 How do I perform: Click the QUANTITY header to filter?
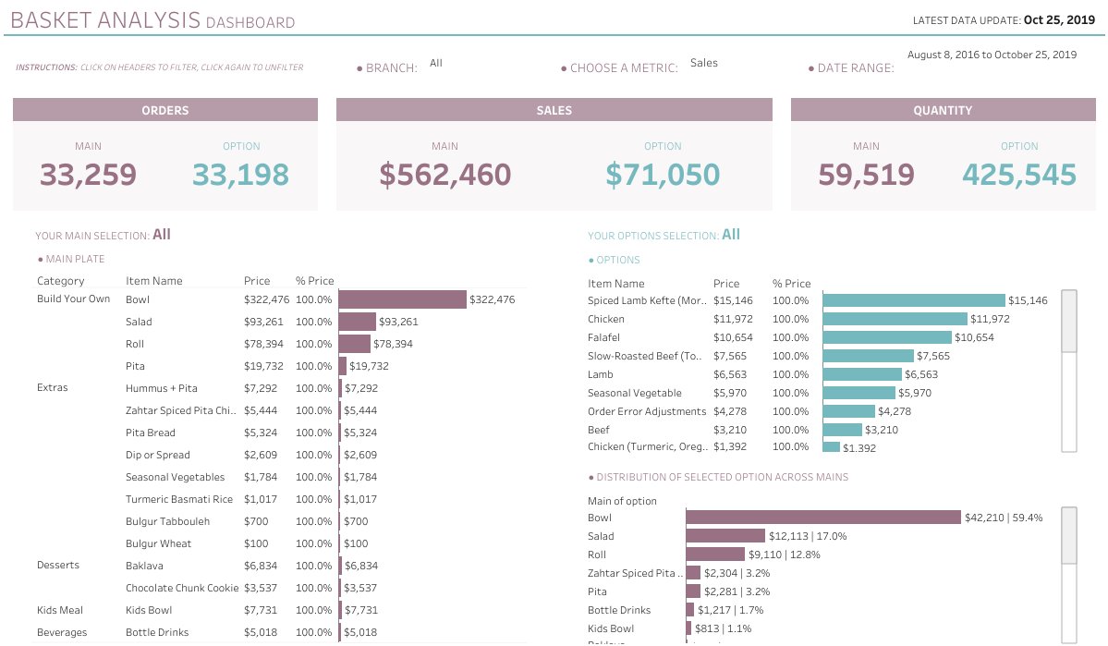click(x=943, y=110)
